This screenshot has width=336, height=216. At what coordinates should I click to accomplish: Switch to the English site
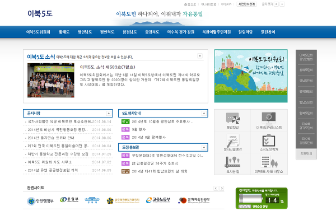[226, 4]
